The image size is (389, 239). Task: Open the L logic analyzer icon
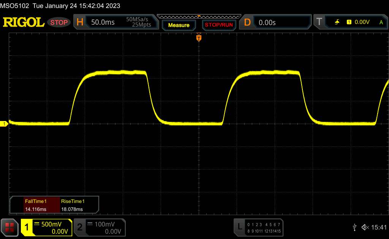(240, 227)
